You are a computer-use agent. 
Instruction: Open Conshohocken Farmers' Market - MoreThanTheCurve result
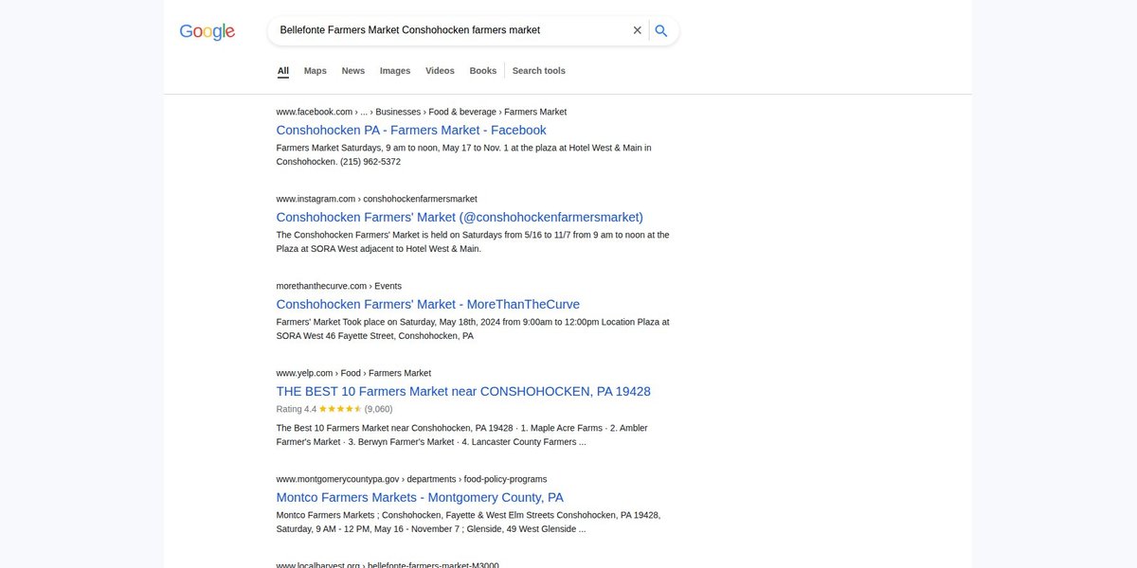[x=428, y=305]
